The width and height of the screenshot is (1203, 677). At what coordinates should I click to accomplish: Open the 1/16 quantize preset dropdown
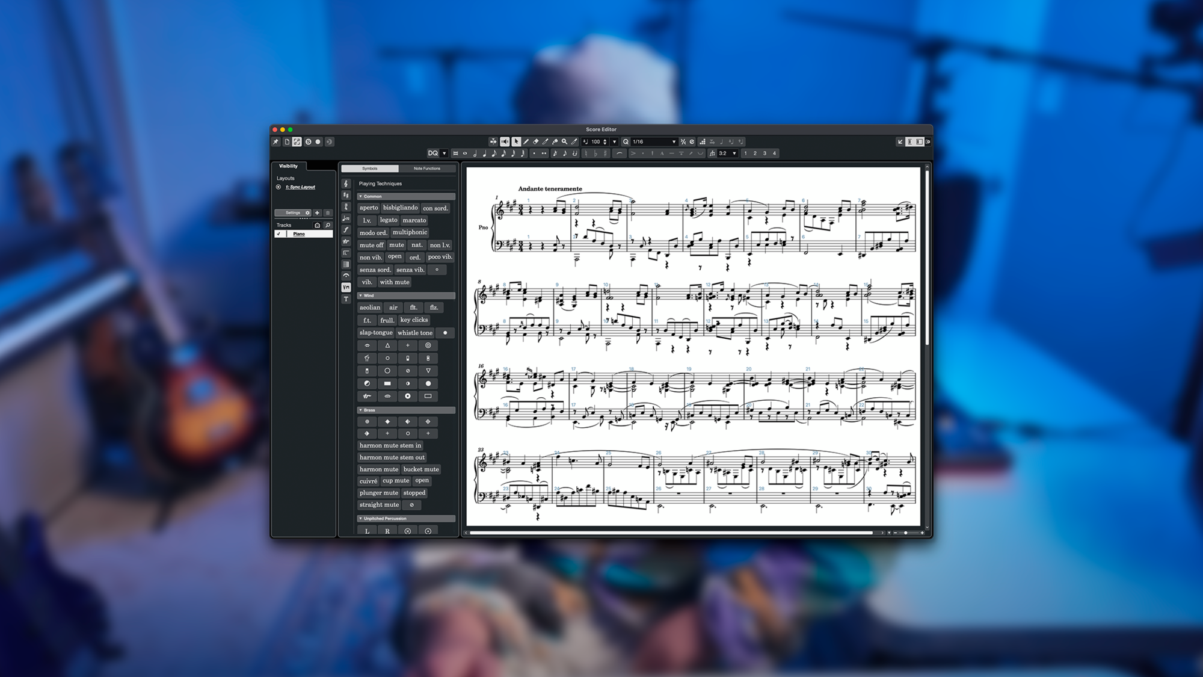674,142
